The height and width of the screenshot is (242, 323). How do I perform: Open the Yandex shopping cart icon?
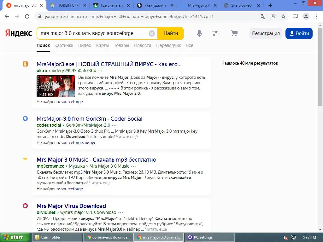click(234, 33)
